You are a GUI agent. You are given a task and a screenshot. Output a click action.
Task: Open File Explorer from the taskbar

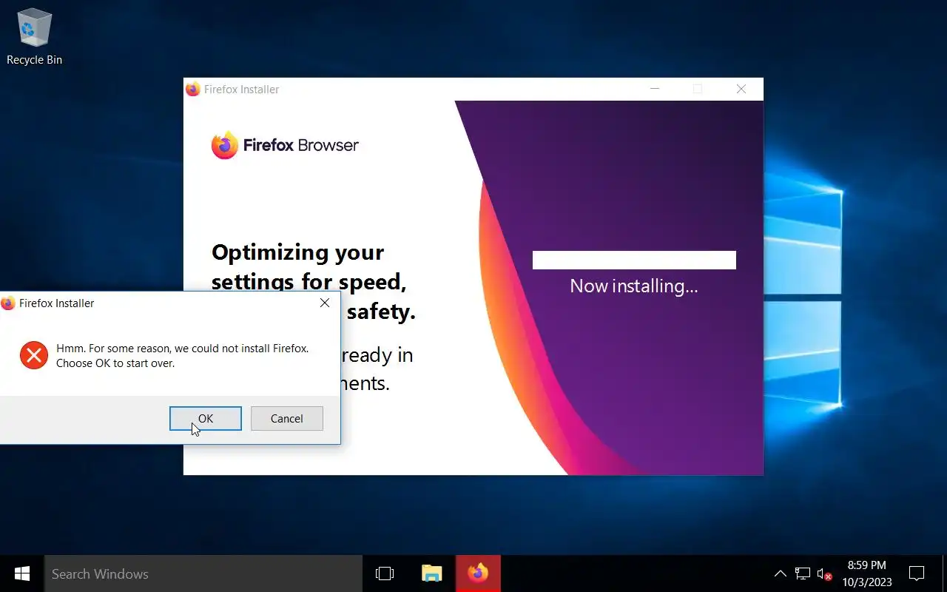tap(431, 573)
